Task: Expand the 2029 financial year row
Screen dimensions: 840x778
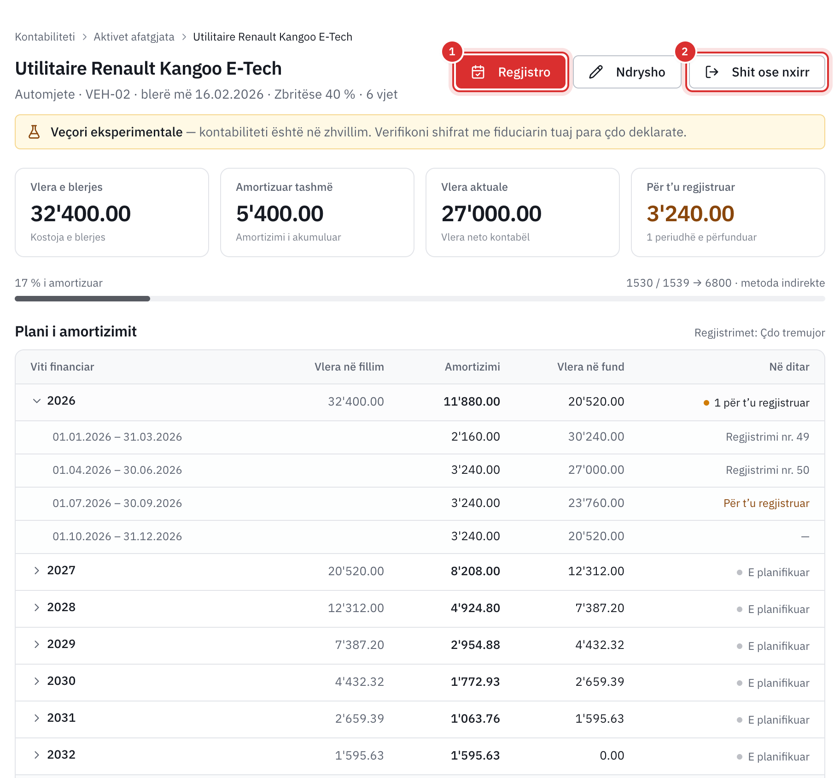Action: 37,644
